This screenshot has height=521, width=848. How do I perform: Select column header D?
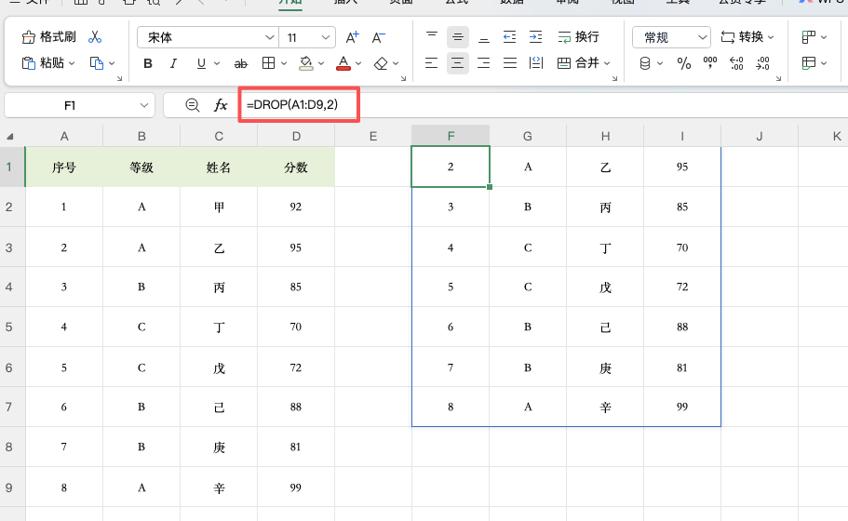(x=296, y=136)
